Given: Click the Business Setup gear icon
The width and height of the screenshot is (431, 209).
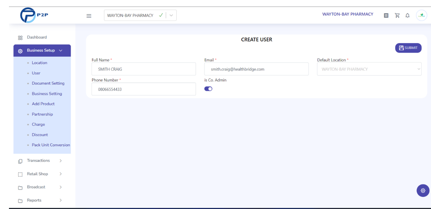Looking at the screenshot, I should click(20, 51).
